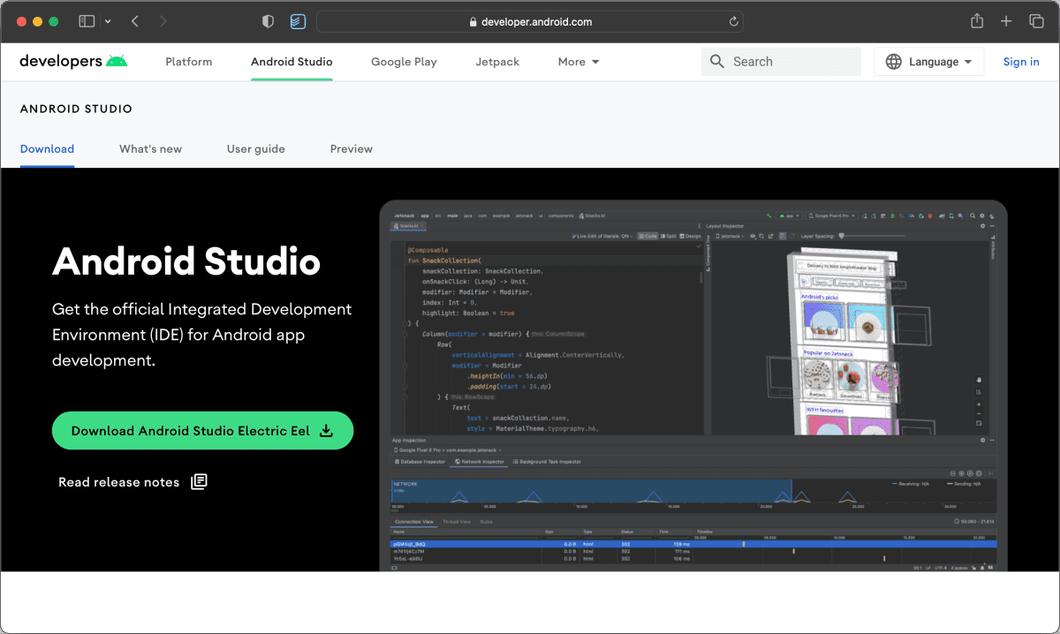Click the App Inspection panel gear icon
1060x634 pixels.
[x=984, y=440]
